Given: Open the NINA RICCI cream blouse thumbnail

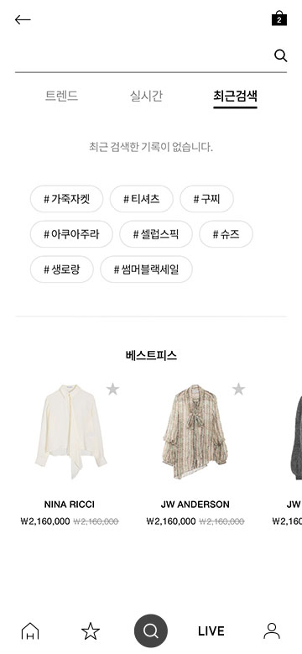Looking at the screenshot, I should coord(70,432).
